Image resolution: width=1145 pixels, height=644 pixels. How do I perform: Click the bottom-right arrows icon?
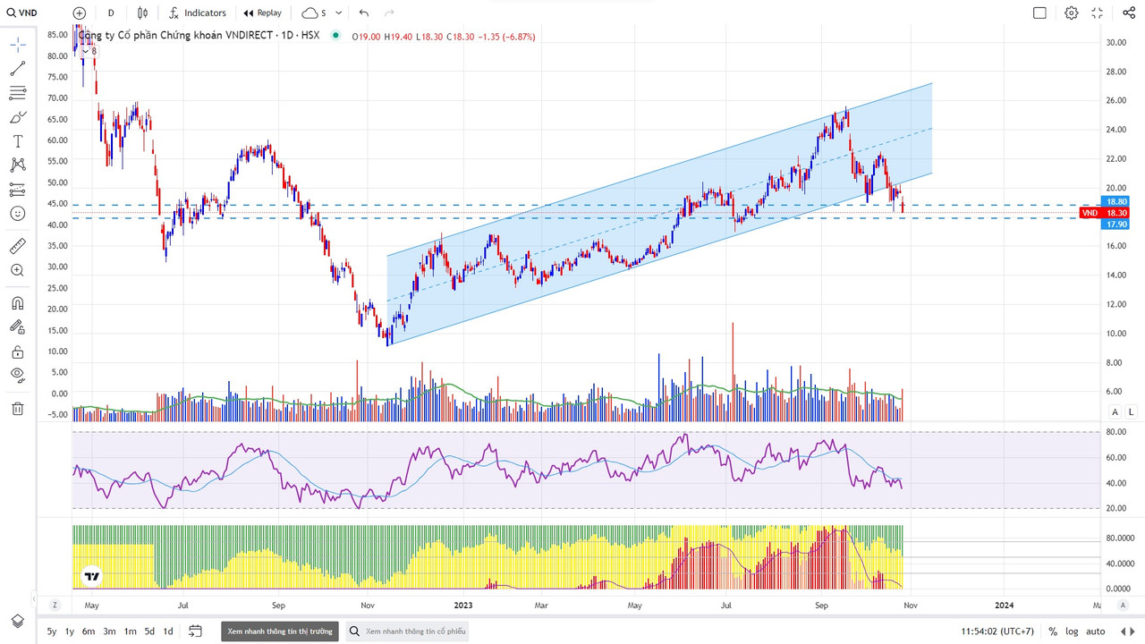1128,631
